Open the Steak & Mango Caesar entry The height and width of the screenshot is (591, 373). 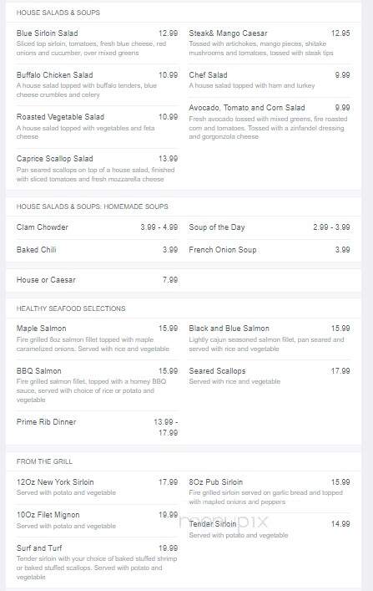(x=270, y=43)
